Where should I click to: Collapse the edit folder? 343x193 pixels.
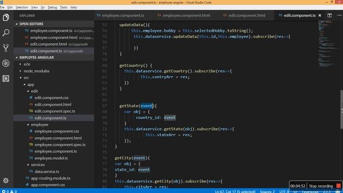[28, 91]
